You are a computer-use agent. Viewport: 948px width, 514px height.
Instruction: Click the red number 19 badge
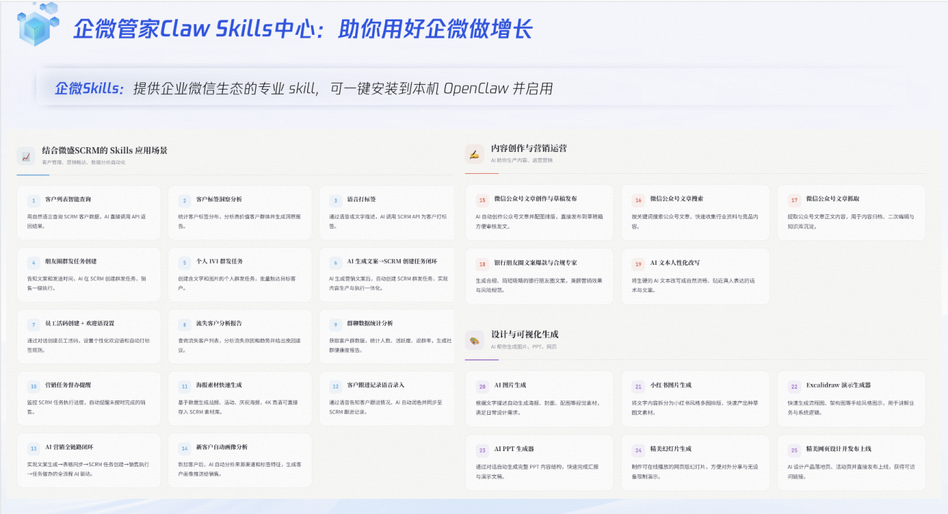coord(638,264)
